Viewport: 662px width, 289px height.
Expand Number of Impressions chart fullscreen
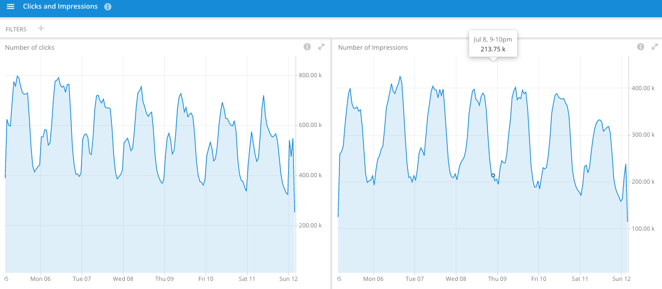[655, 47]
